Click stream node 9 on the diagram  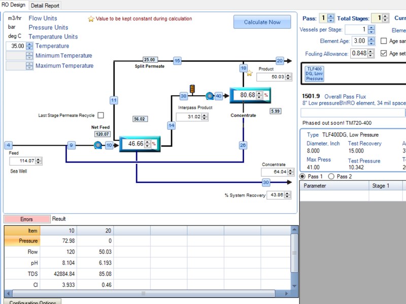click(71, 145)
